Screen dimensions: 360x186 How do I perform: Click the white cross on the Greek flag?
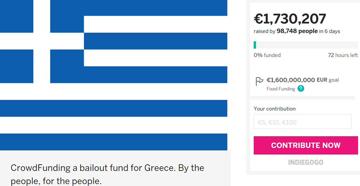(42, 41)
